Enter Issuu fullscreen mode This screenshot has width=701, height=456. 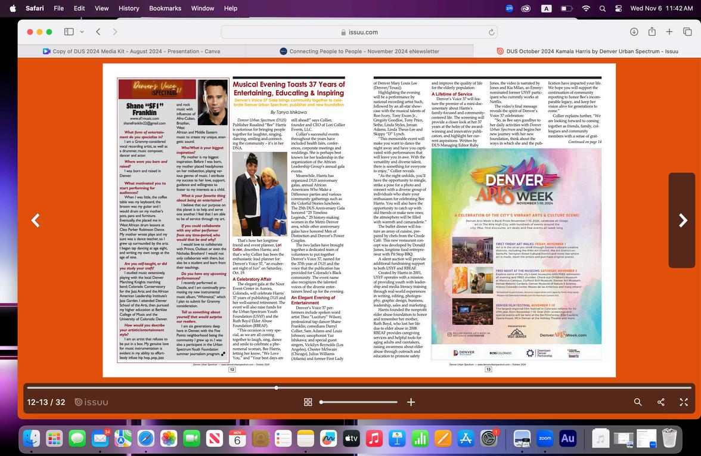[684, 402]
